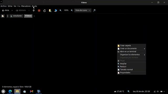The image size is (168, 94).
Task: Expand Crear un documento submenu
Action: (132, 49)
